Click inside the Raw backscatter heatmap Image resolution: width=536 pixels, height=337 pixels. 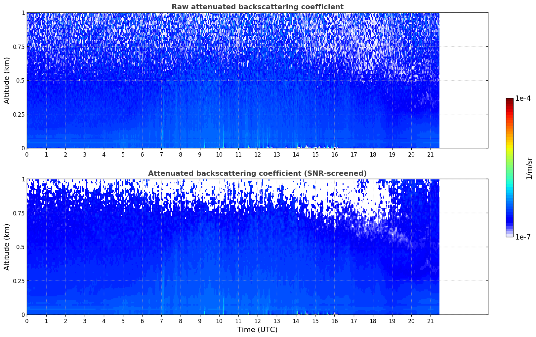(x=233, y=80)
